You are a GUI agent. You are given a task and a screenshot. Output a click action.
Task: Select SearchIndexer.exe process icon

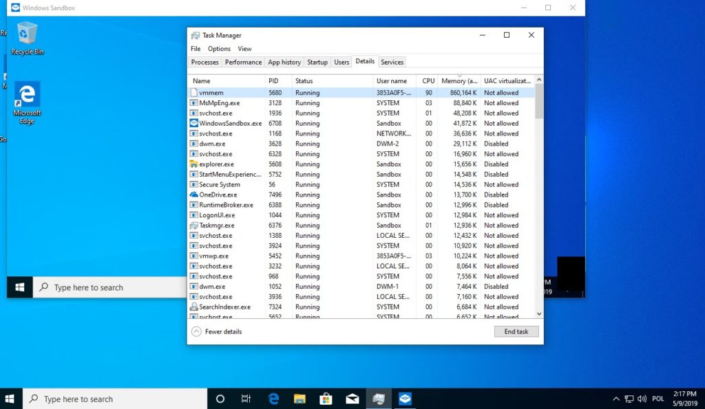pyautogui.click(x=193, y=307)
